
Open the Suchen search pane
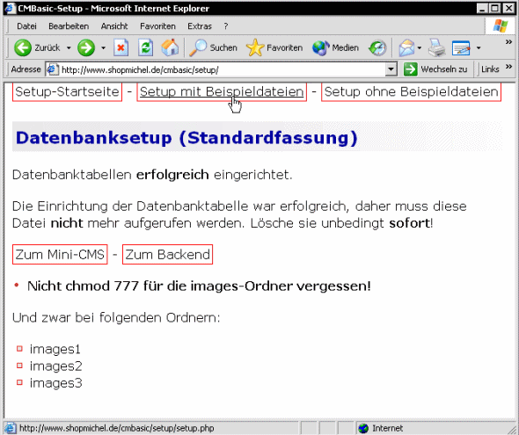213,48
